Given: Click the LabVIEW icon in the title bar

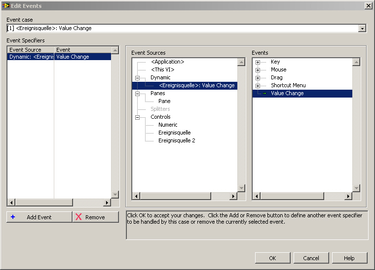Looking at the screenshot, I should [6, 5].
